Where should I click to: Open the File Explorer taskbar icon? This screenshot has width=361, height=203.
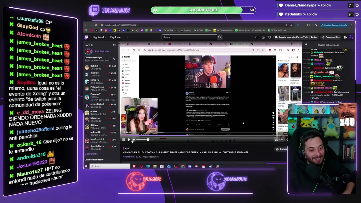point(155,166)
